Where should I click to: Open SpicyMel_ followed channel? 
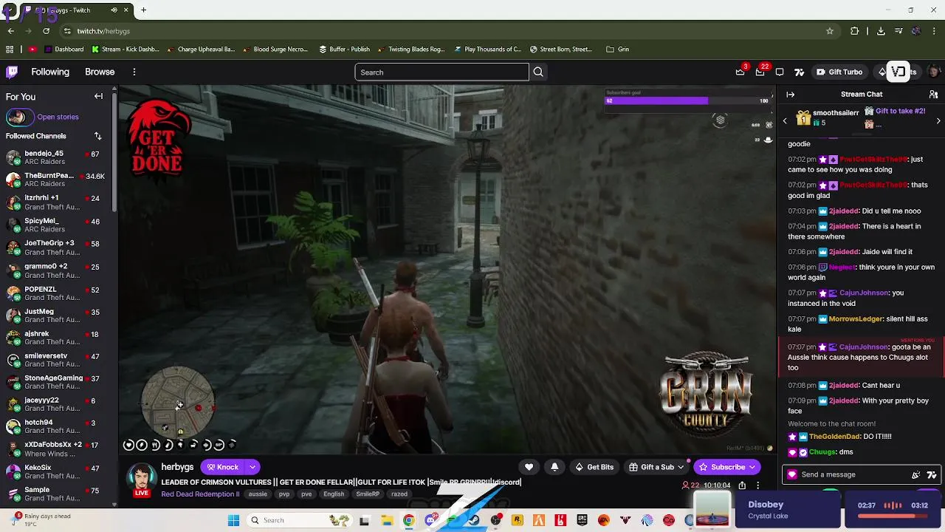coord(58,225)
